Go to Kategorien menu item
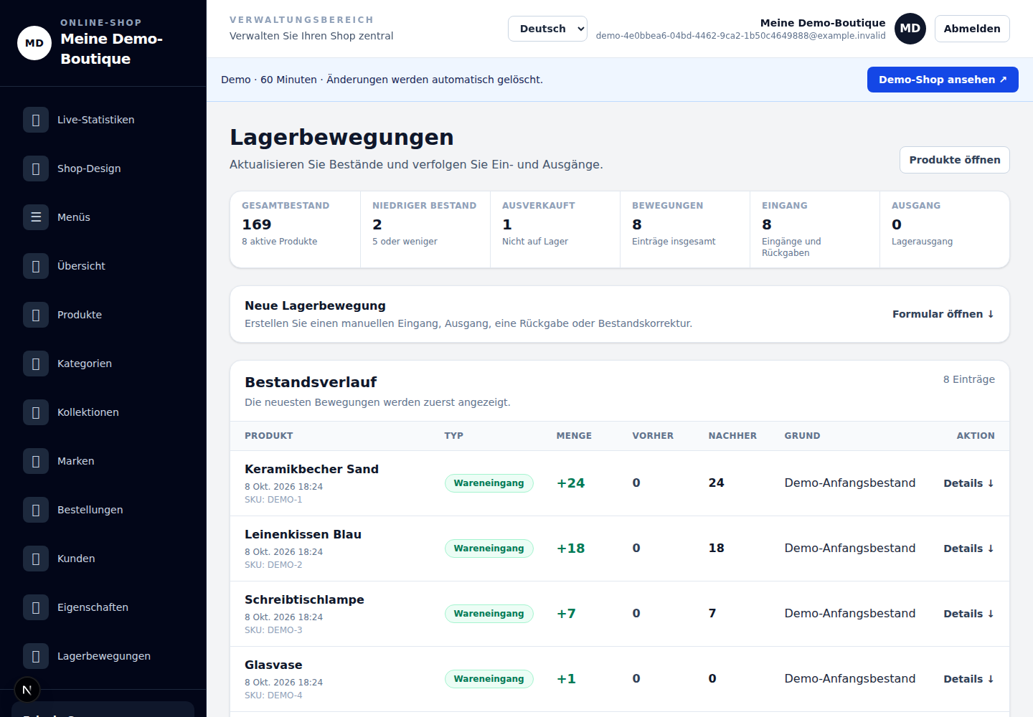The width and height of the screenshot is (1033, 717). [103, 364]
